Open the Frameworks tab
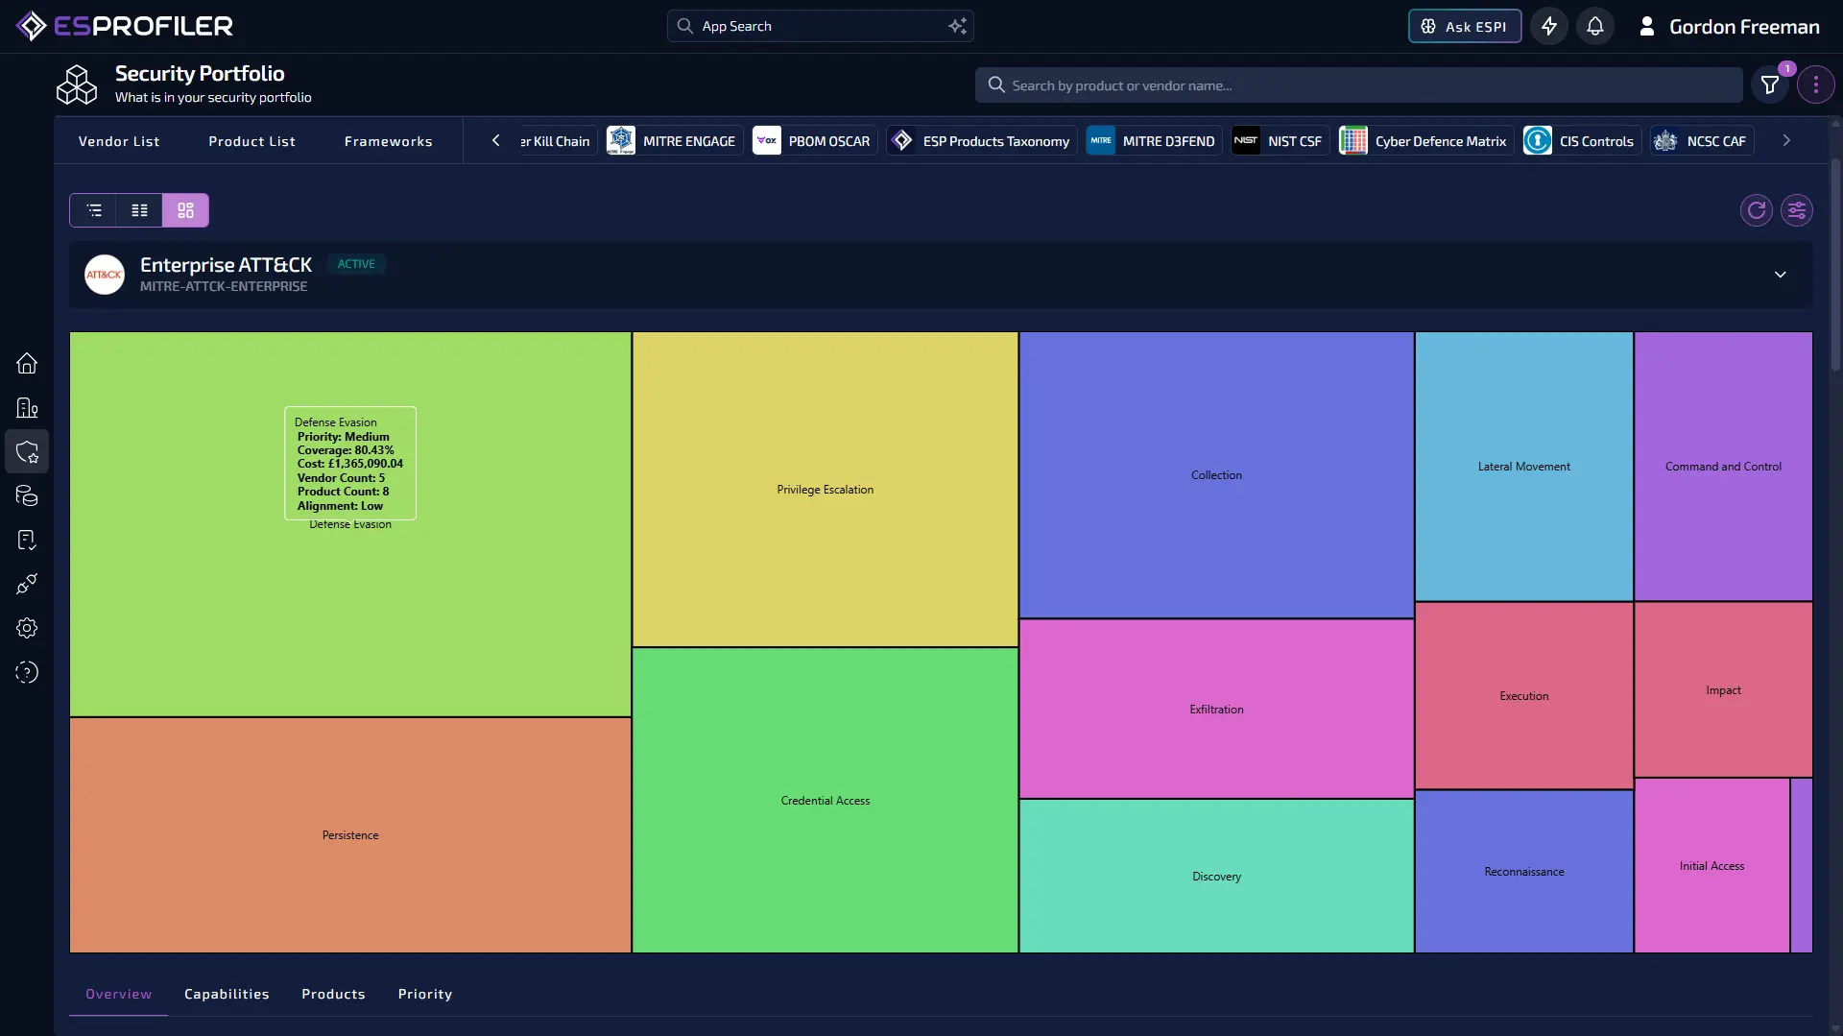This screenshot has width=1843, height=1036. point(389,141)
